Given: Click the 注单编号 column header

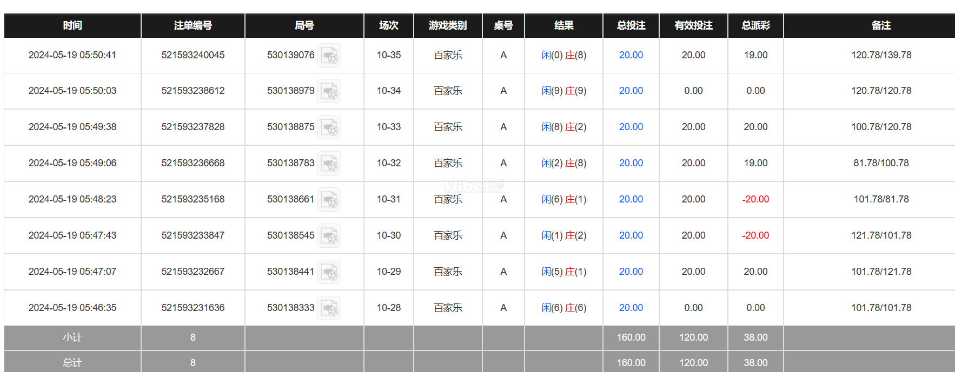Looking at the screenshot, I should tap(193, 25).
